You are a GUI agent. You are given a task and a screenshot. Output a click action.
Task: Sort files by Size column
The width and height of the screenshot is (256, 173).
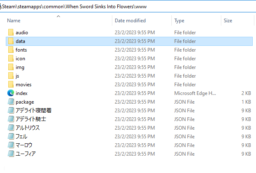pos(228,20)
